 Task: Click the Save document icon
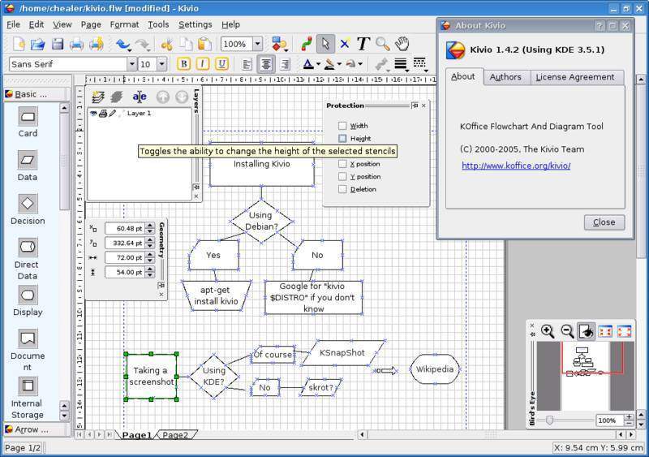(57, 44)
